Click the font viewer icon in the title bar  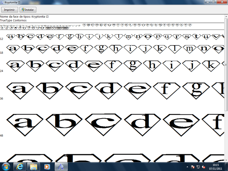click(x=2, y=2)
